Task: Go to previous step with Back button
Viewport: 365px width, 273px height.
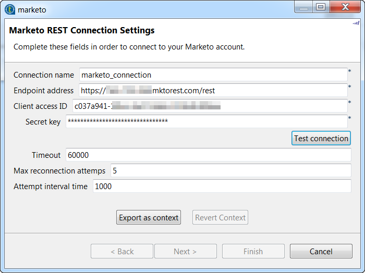Action: pos(122,252)
